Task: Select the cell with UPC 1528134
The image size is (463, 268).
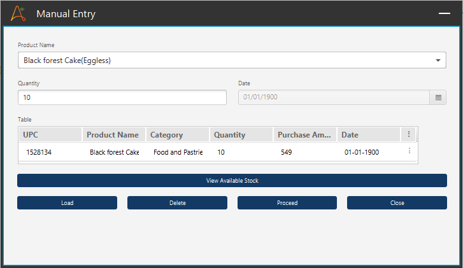Action: [50, 152]
